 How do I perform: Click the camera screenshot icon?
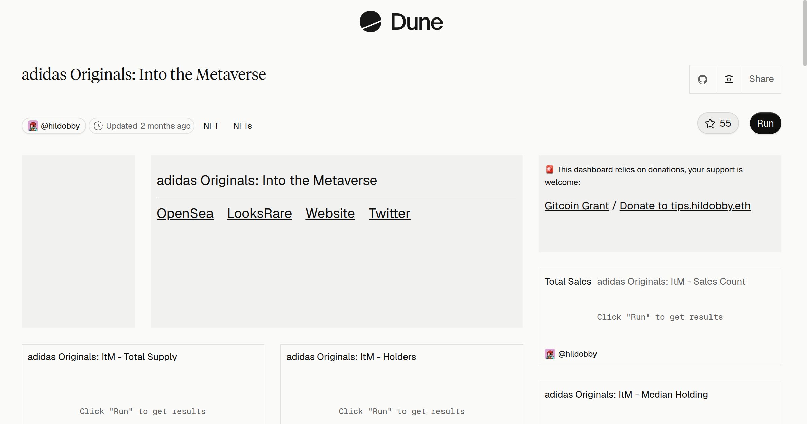[729, 79]
